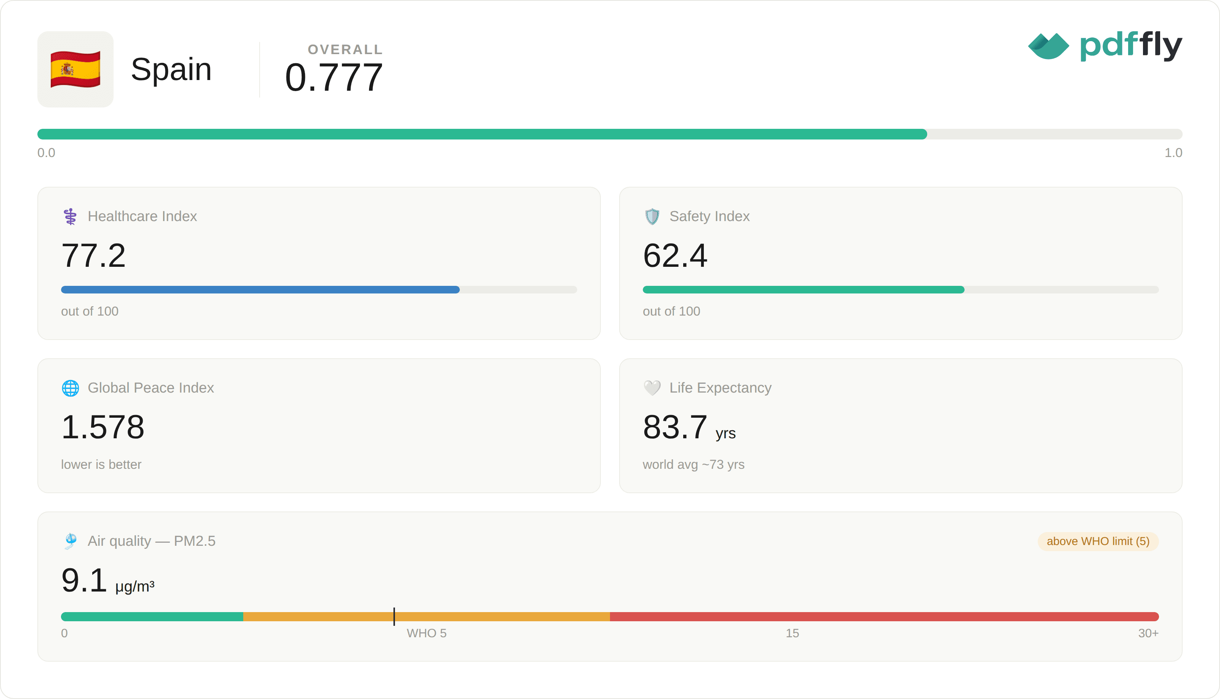This screenshot has width=1220, height=699.
Task: Click the 83.7 yrs life expectancy value
Action: pyautogui.click(x=689, y=427)
